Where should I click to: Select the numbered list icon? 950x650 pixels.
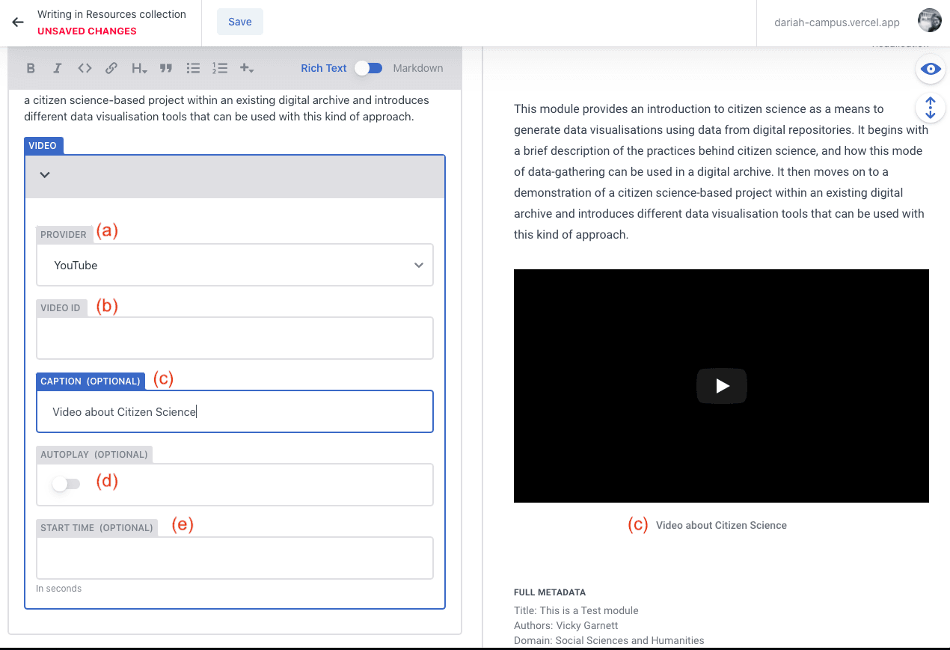219,68
